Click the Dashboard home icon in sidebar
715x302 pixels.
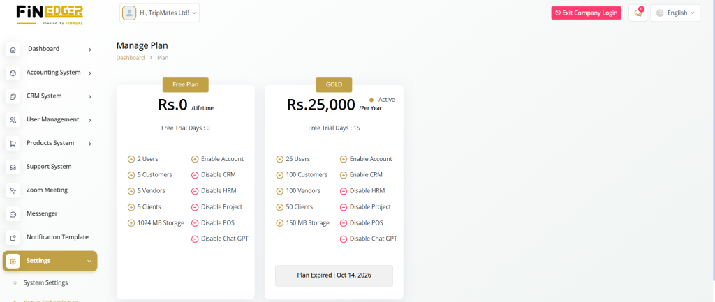[13, 50]
